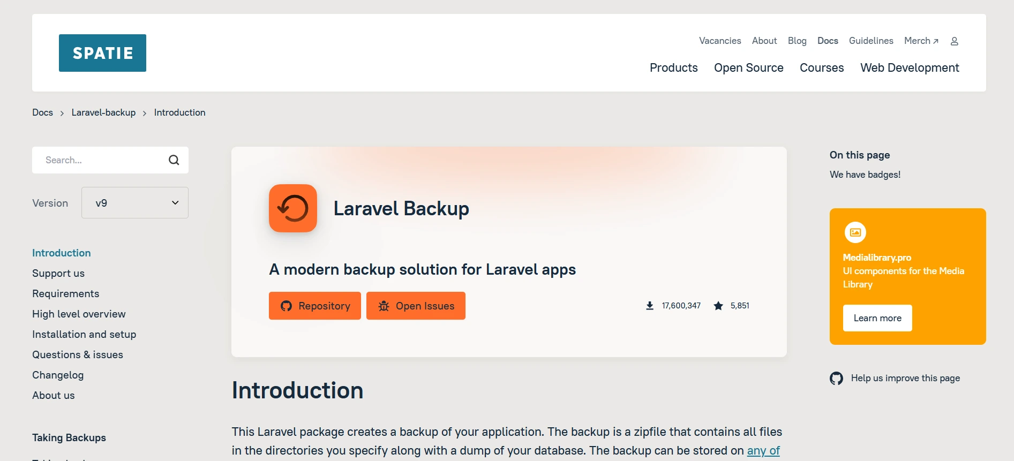Click the 17,600,347 downloads count

(x=681, y=306)
